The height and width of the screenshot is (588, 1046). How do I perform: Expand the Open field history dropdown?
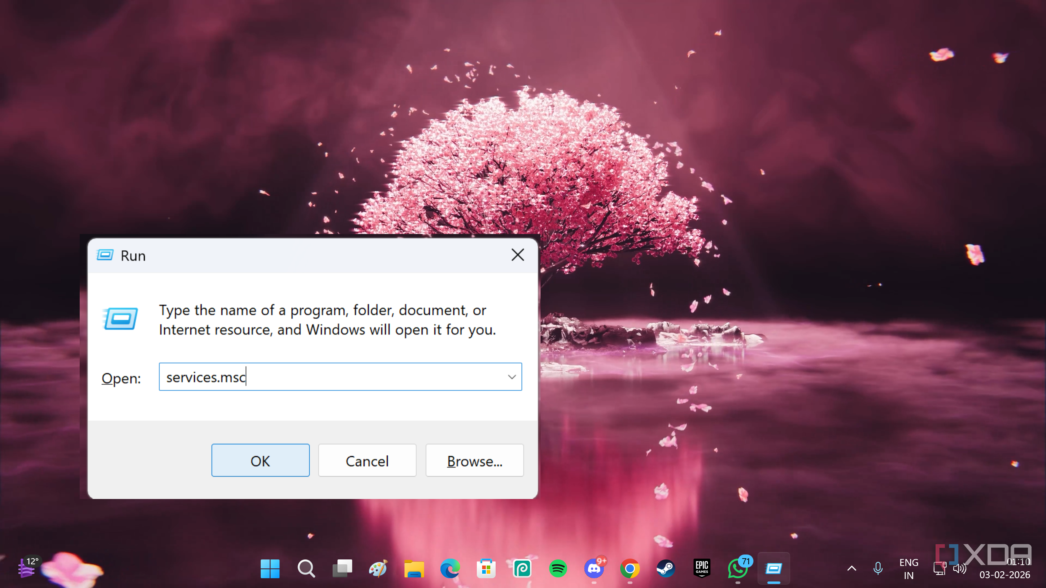tap(512, 376)
